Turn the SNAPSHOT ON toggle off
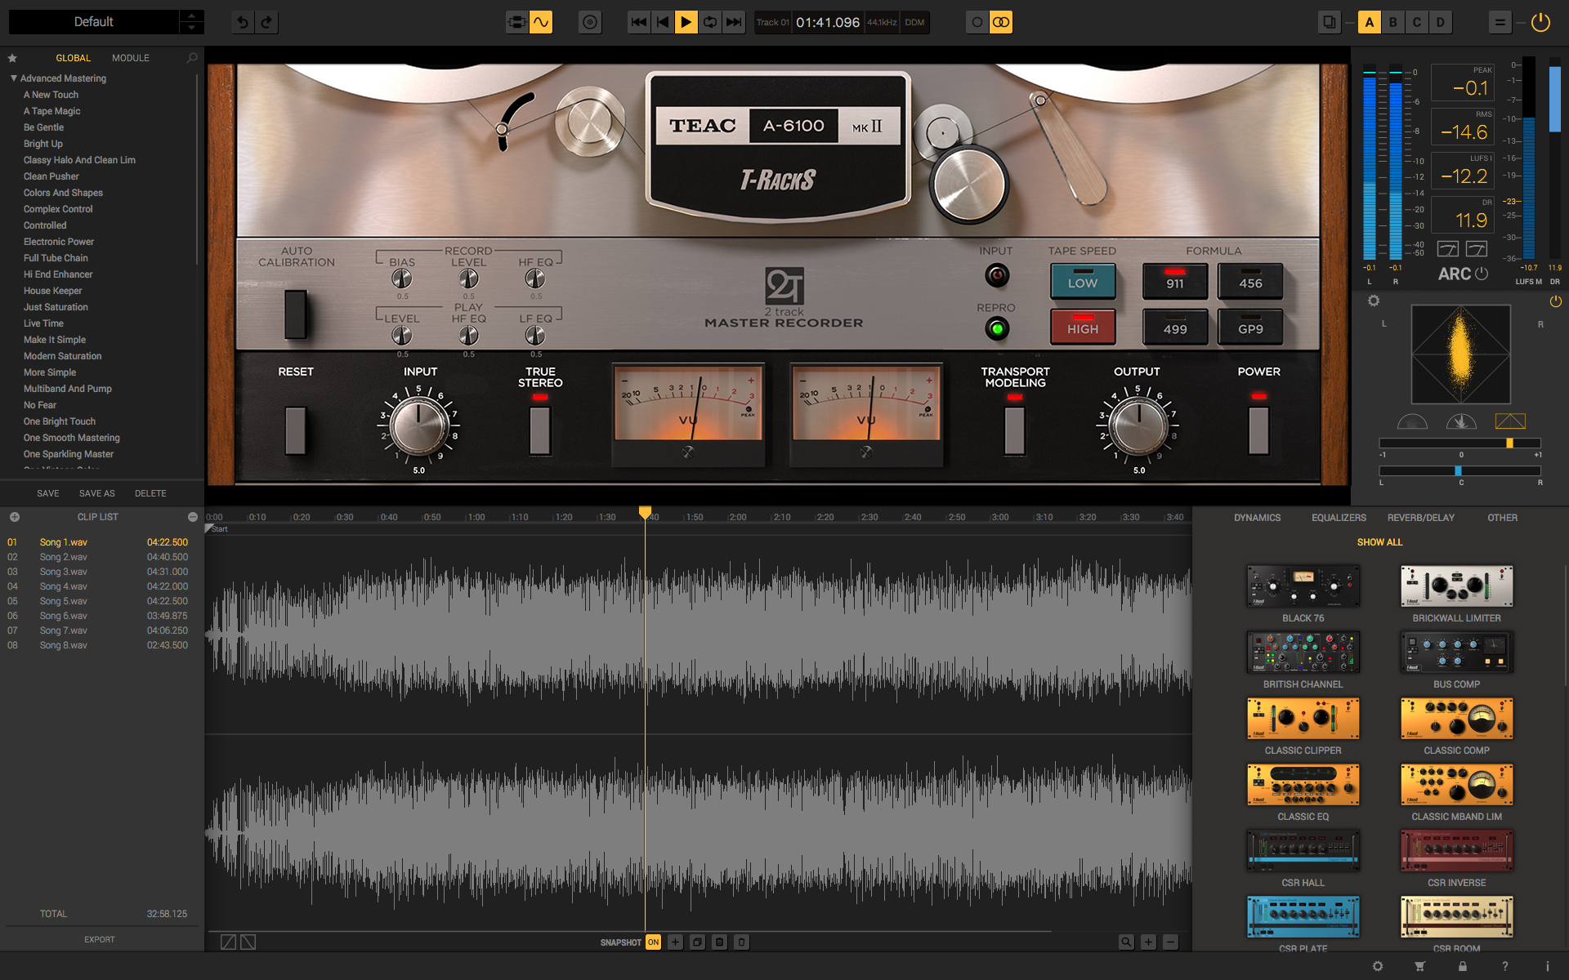Image resolution: width=1569 pixels, height=980 pixels. tap(653, 942)
